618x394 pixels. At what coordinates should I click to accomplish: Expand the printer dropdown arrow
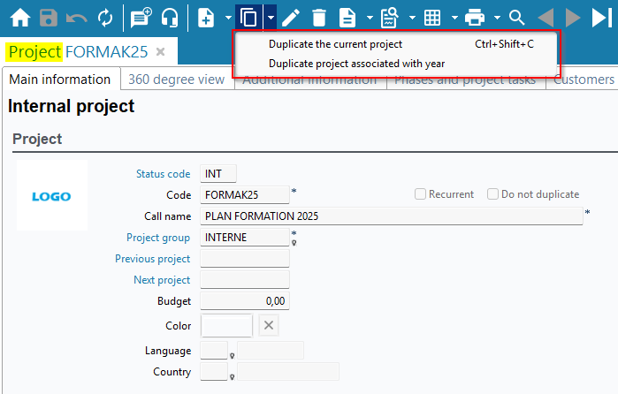(497, 18)
